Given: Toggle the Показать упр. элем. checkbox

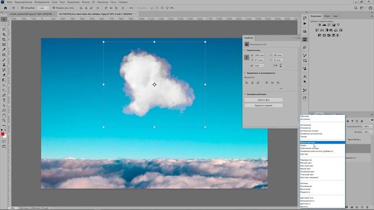Looking at the screenshot, I should (x=54, y=8).
